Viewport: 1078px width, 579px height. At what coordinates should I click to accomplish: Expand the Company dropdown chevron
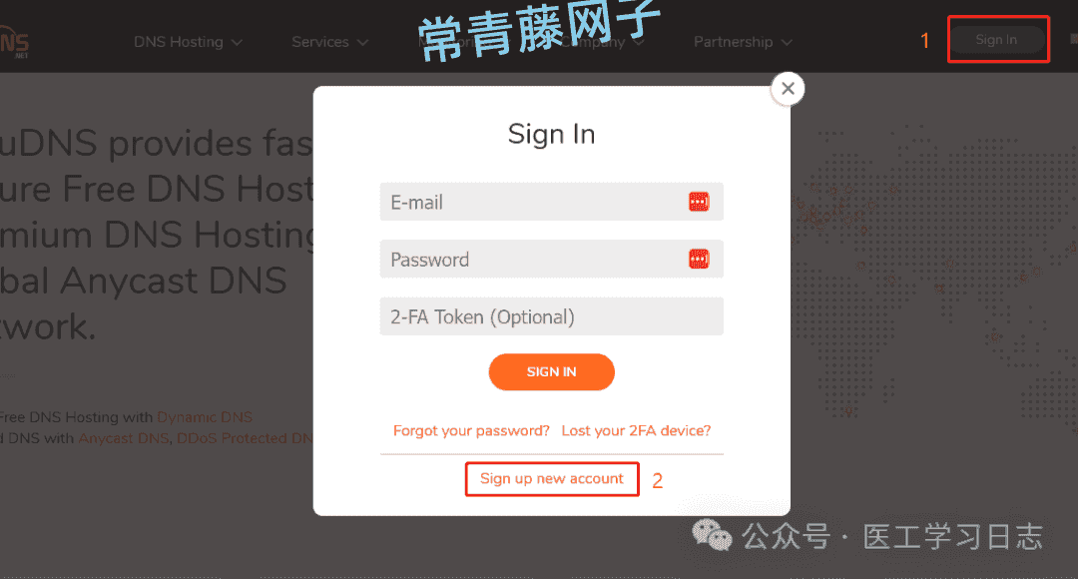coord(639,43)
